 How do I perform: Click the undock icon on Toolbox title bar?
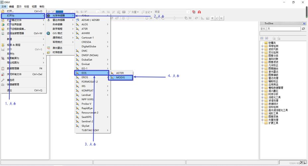pos(304,23)
